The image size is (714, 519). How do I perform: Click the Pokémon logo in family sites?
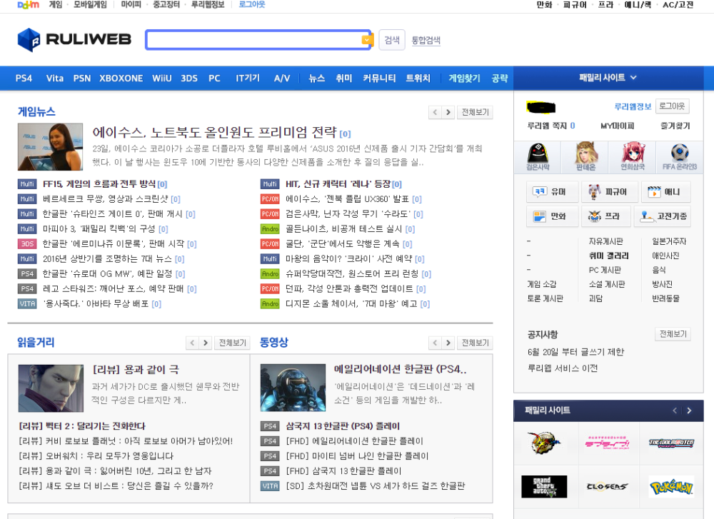coord(670,486)
